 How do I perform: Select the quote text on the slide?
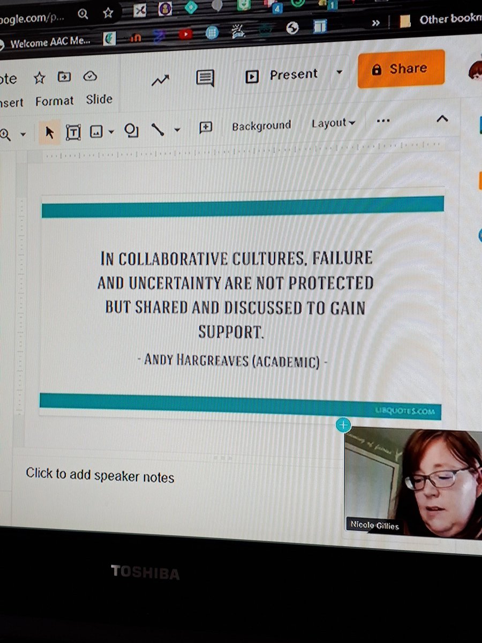pos(235,295)
